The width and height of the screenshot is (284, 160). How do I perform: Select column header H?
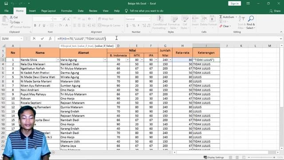click(182, 46)
